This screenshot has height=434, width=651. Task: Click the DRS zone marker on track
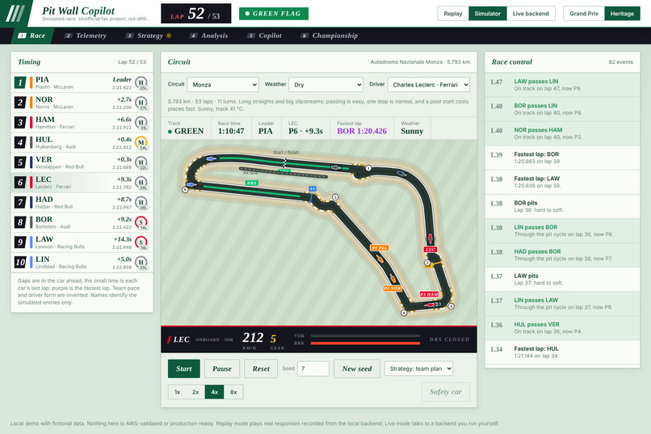pos(252,183)
